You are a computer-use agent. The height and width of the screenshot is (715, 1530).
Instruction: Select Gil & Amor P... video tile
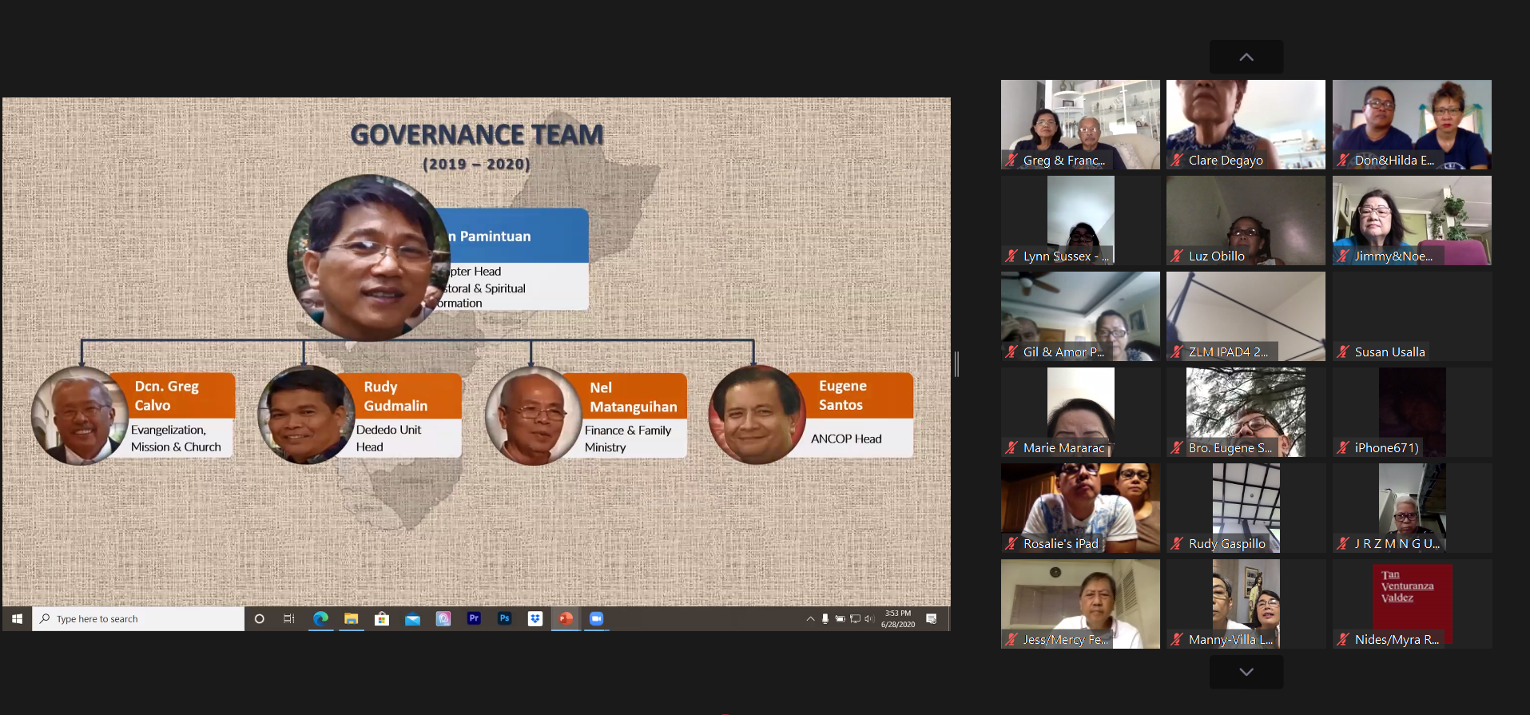(1080, 316)
